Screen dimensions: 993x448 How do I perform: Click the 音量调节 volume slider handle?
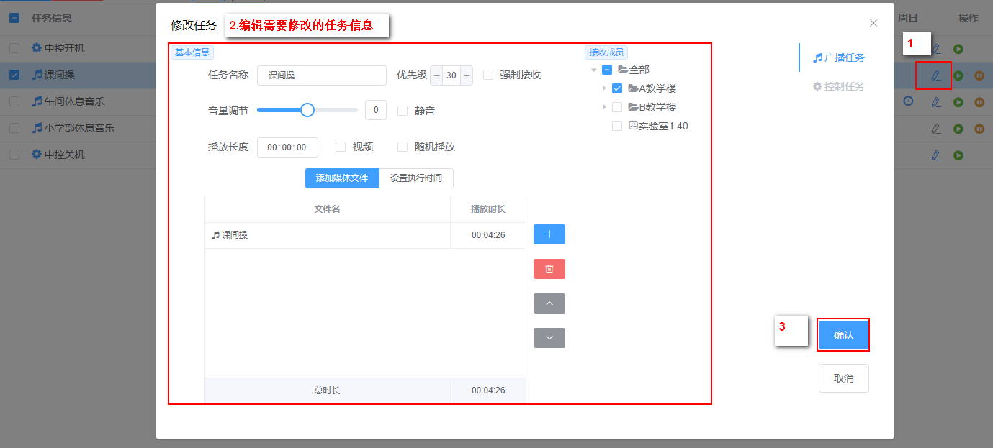307,110
